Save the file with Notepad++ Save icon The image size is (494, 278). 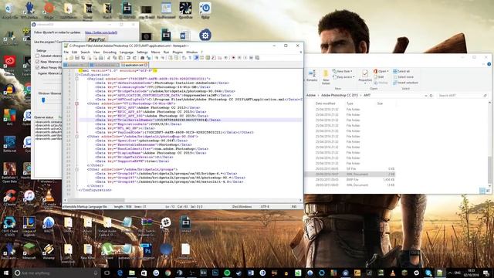point(77,58)
